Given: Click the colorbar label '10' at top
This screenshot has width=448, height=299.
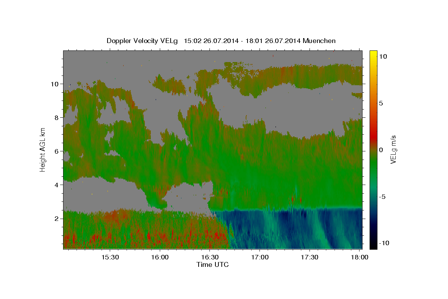Looking at the screenshot, I should [383, 56].
